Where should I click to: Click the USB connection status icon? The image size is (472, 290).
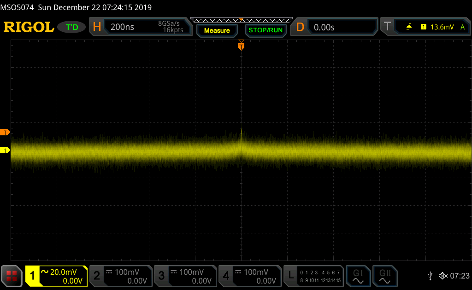click(x=430, y=276)
